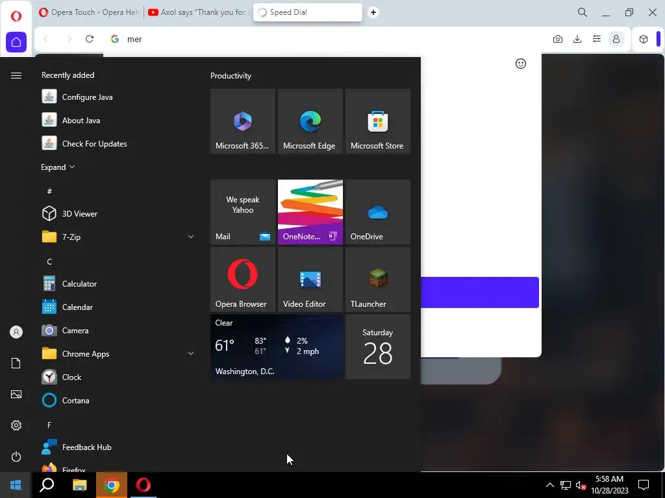
Task: Open Documents from the Start sidebar
Action: click(x=16, y=363)
